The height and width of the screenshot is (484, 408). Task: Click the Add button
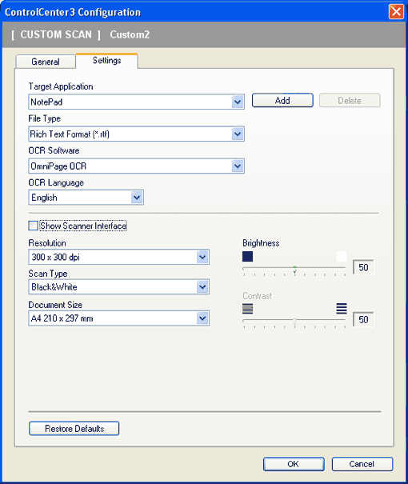tap(282, 100)
